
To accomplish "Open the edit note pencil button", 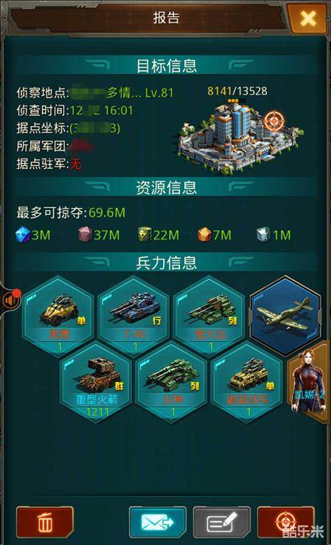I will (x=222, y=521).
